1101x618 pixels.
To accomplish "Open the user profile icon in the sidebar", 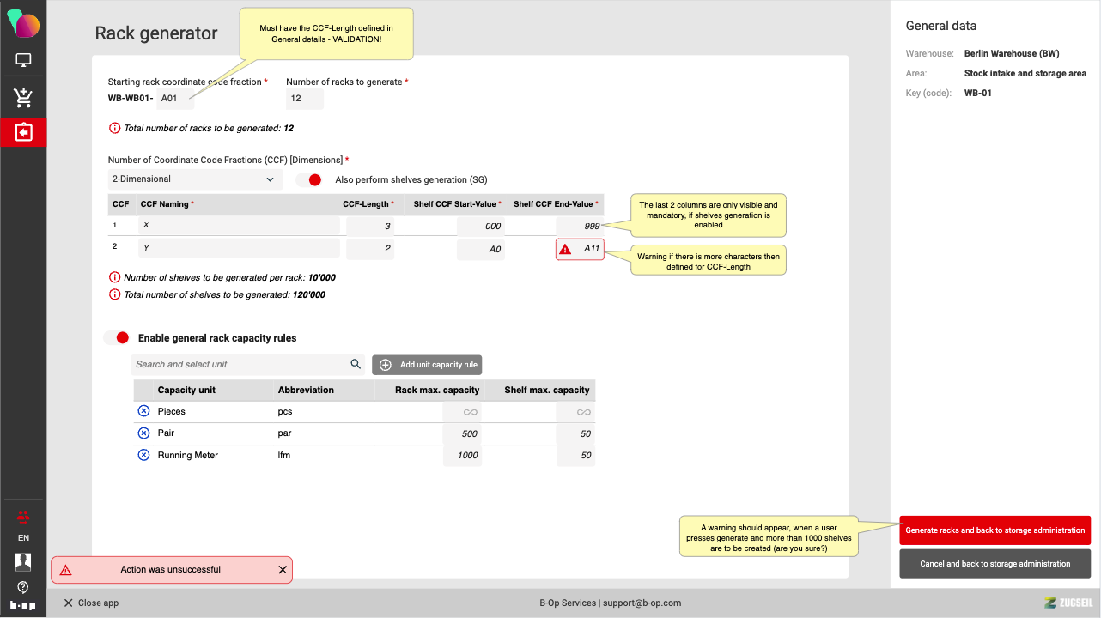I will tap(23, 562).
